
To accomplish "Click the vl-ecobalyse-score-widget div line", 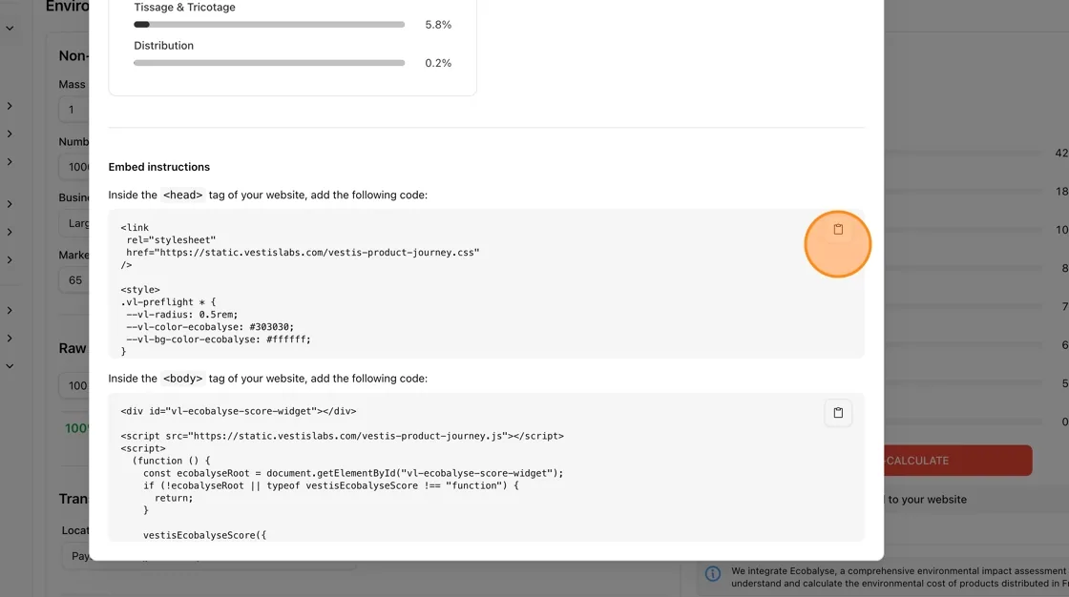I will coord(239,411).
